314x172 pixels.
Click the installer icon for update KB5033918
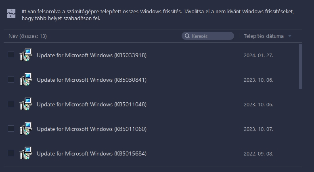tap(25, 55)
